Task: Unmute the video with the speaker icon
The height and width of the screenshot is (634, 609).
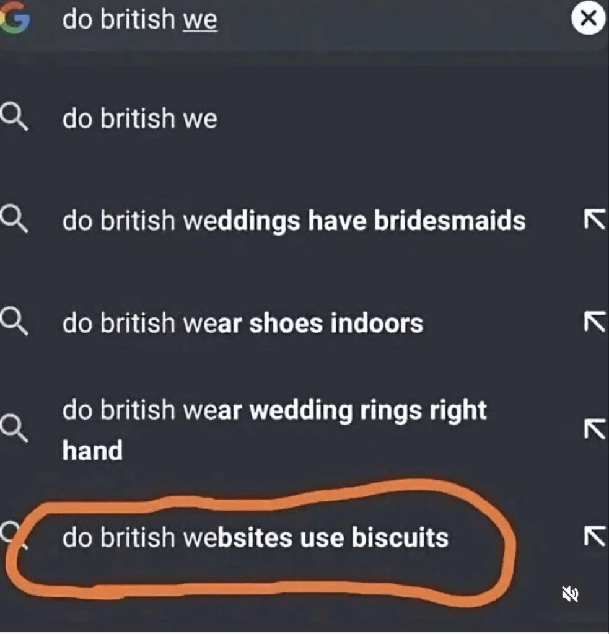Action: pyautogui.click(x=570, y=595)
